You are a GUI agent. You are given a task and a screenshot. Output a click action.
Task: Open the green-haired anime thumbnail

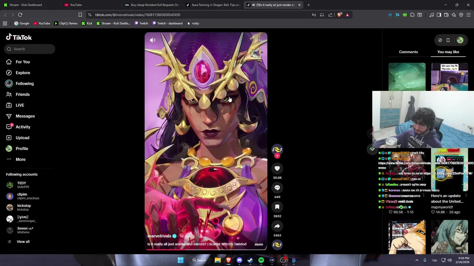(449, 237)
